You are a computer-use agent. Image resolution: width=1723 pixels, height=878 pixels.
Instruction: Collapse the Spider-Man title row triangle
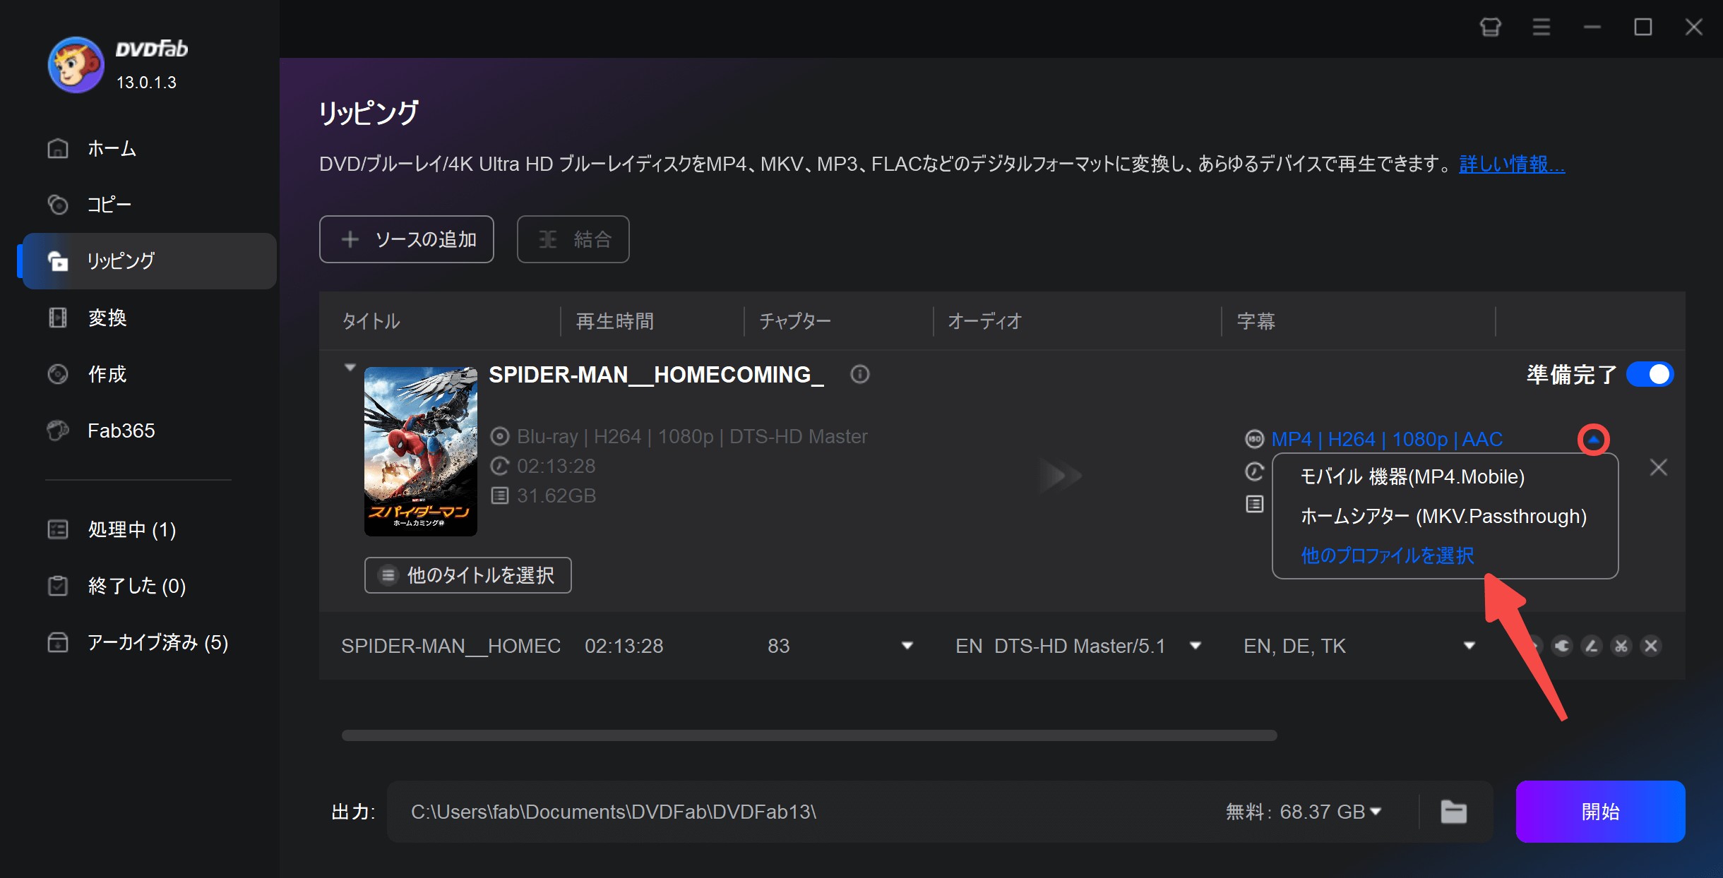pos(350,368)
